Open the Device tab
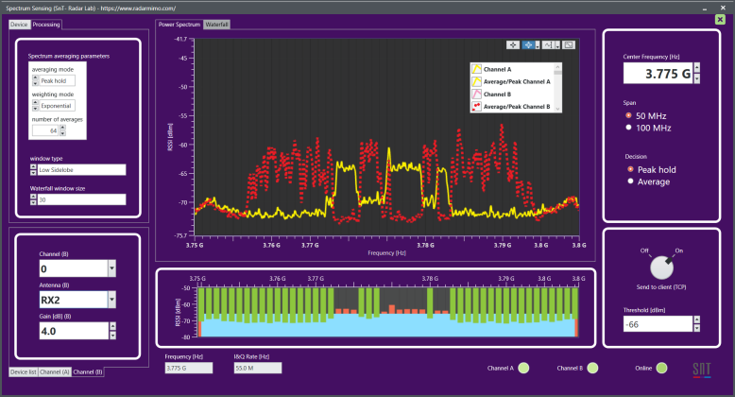Screen dimensions: 735x397 point(19,25)
